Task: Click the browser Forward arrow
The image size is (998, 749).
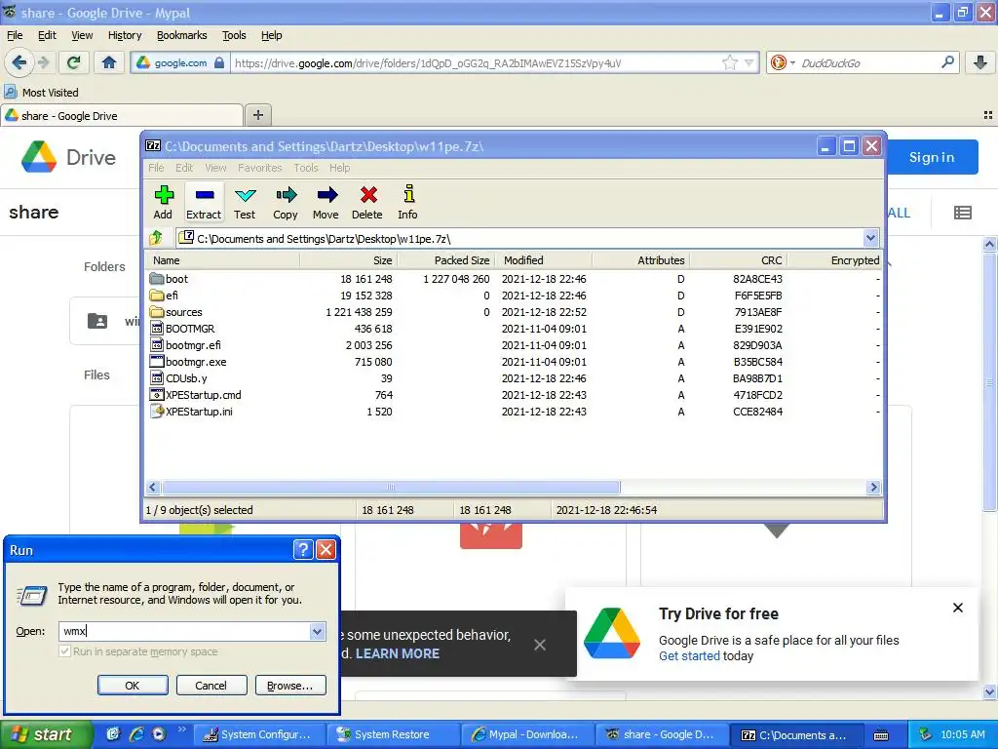Action: pos(43,62)
